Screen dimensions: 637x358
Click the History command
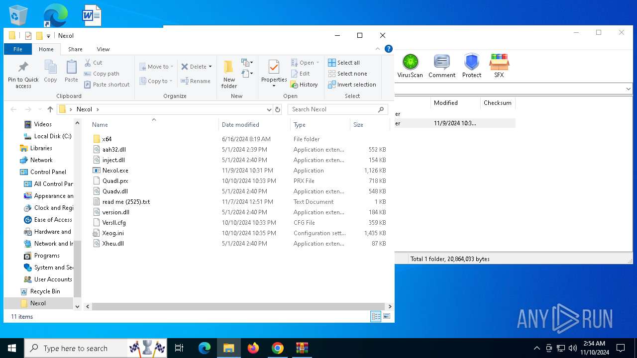[x=304, y=85]
